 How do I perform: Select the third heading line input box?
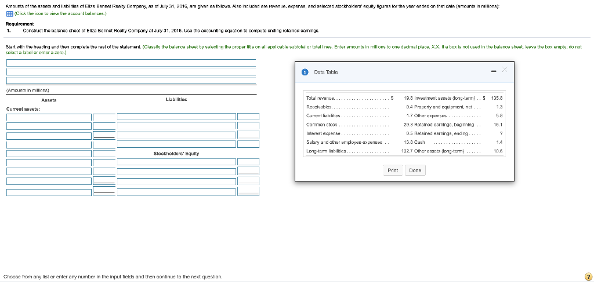(x=131, y=81)
